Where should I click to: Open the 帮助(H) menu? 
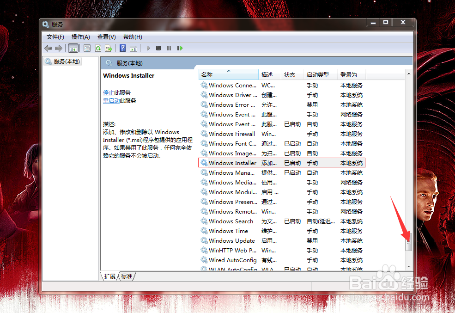133,37
